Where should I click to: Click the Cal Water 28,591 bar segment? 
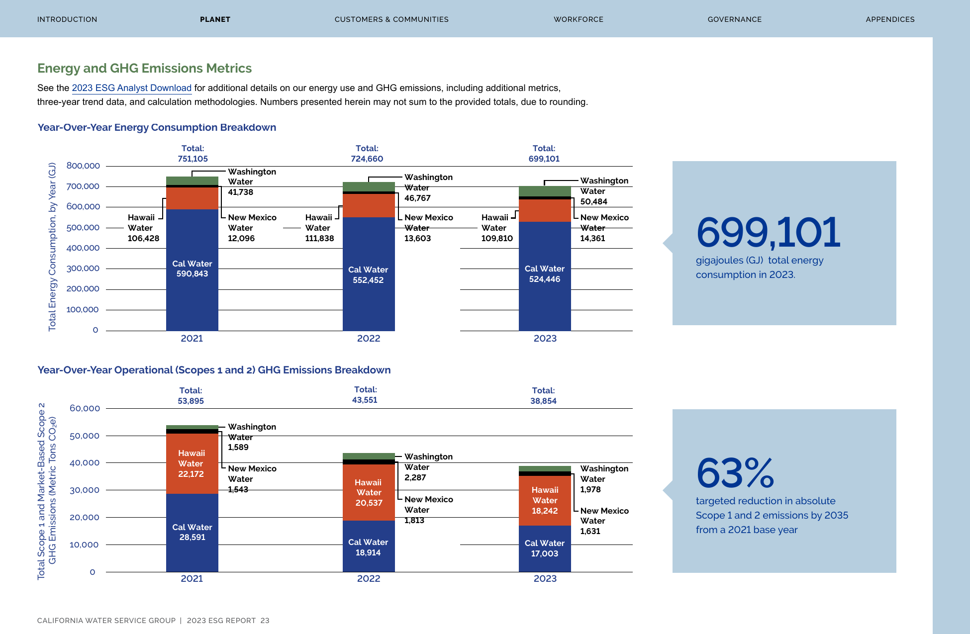click(192, 533)
